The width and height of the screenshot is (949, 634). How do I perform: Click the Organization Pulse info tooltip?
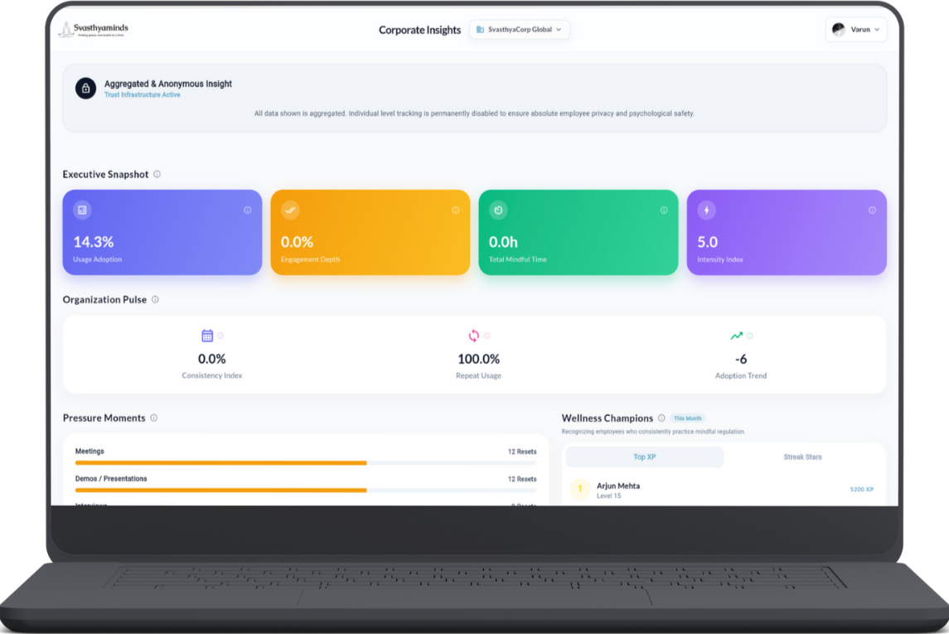pyautogui.click(x=154, y=299)
